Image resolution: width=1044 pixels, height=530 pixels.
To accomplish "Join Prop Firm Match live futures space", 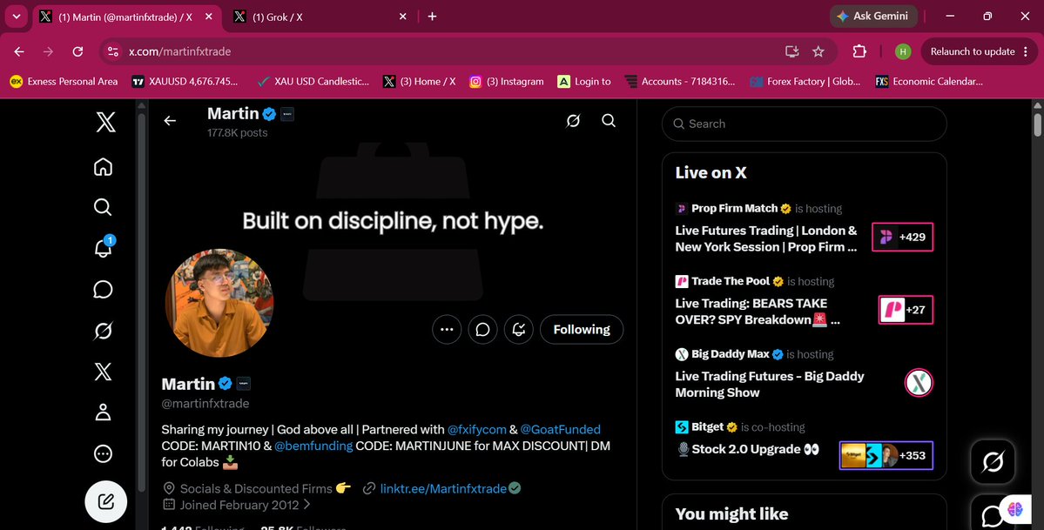I will coord(767,238).
